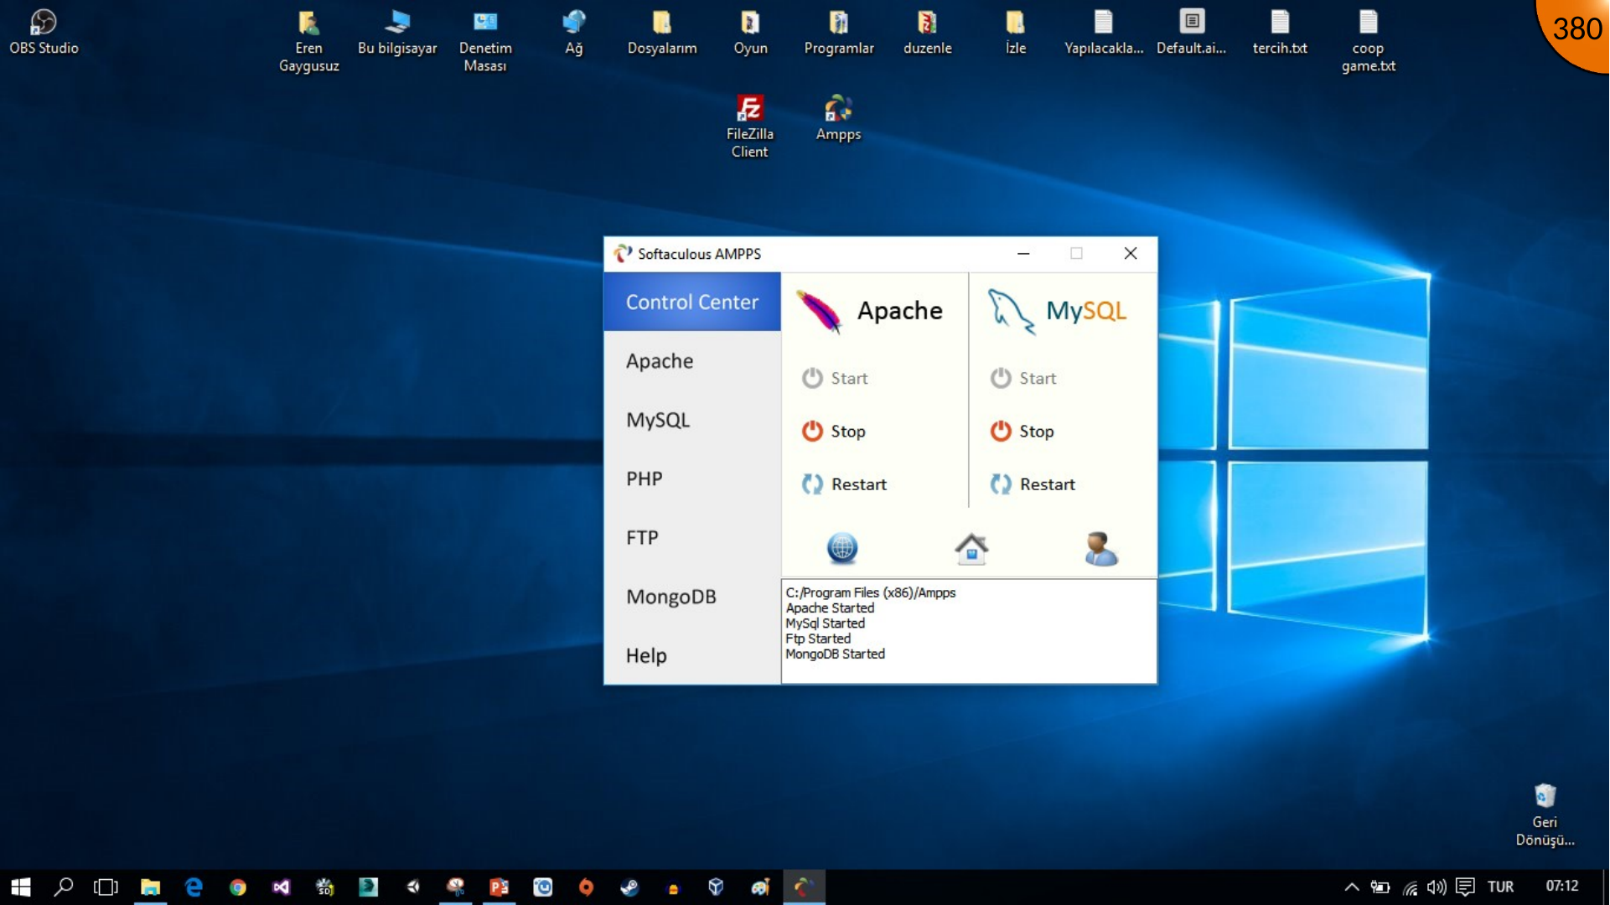1610x905 pixels.
Task: Click the AMPPS admin user icon
Action: click(x=1101, y=548)
